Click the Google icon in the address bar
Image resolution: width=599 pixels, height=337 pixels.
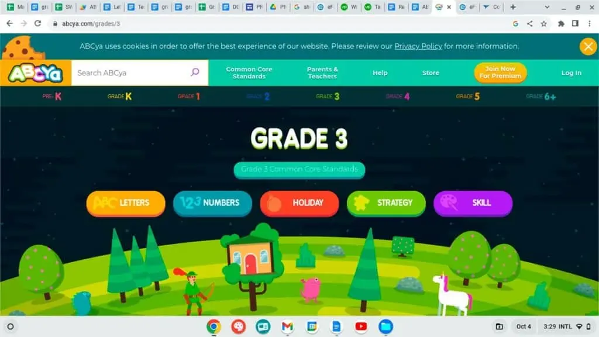click(x=515, y=23)
